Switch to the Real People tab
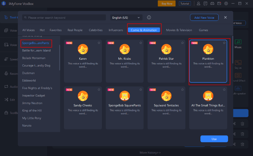The image size is (253, 156). (x=75, y=30)
